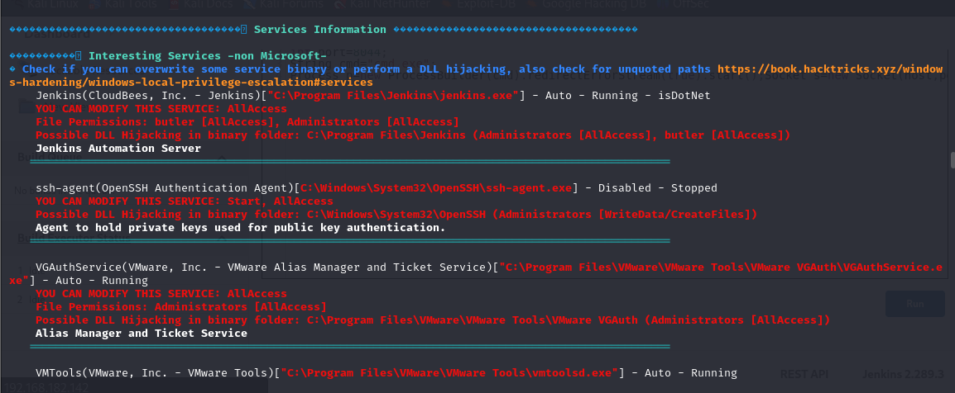Viewport: 955px width, 393px height.
Task: Click the vmtoolsd.exe binary path text
Action: pyautogui.click(x=450, y=373)
